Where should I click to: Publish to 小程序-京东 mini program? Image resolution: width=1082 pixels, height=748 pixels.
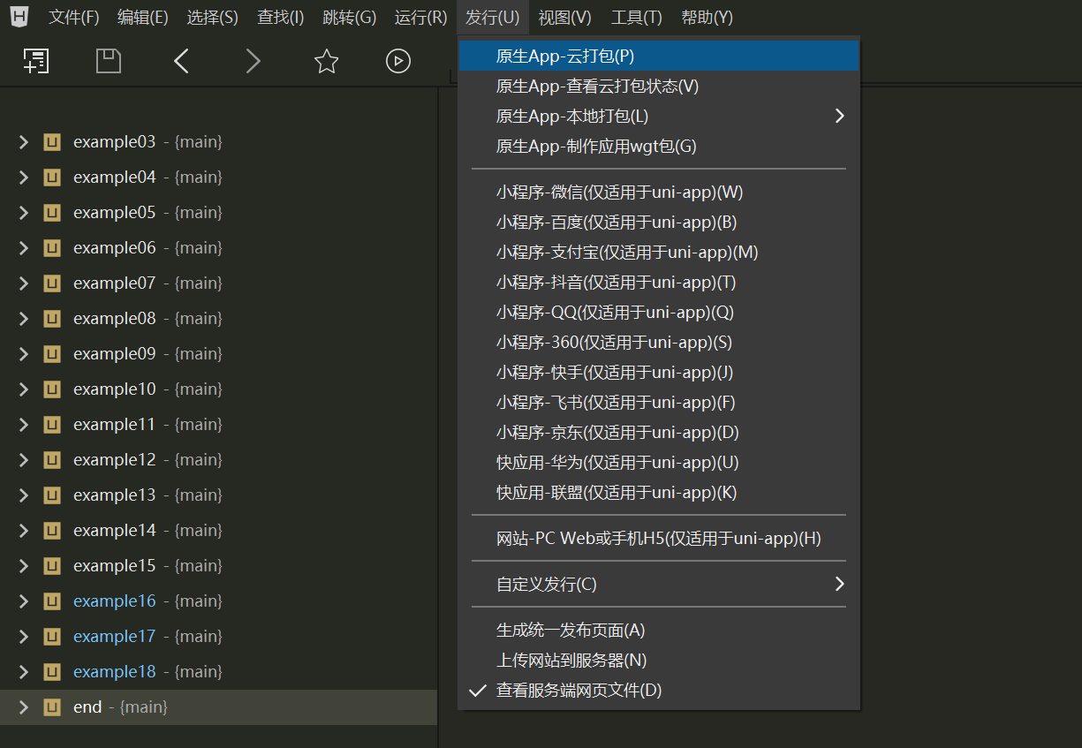[x=659, y=433]
